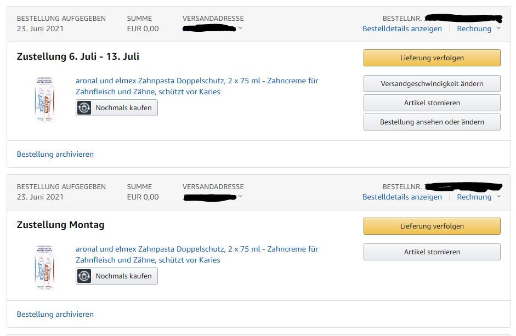Open Bestelldetails anzeigen for first order
516x336 pixels.
coord(402,29)
